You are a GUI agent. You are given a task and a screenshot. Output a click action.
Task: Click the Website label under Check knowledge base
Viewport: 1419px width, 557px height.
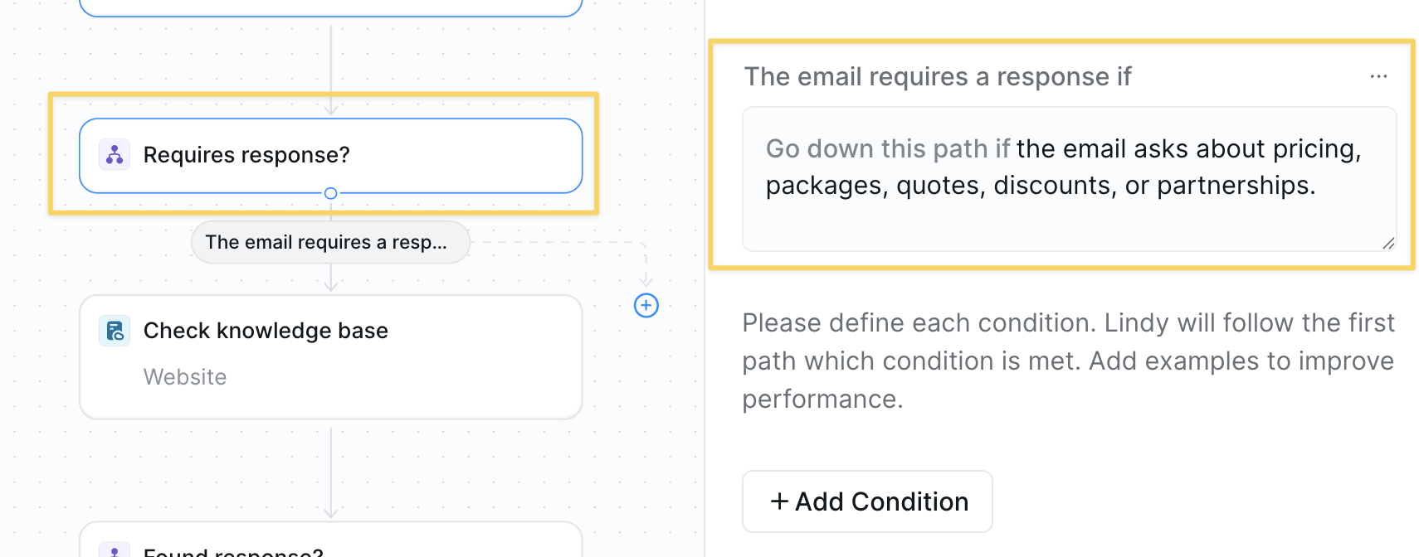click(185, 377)
